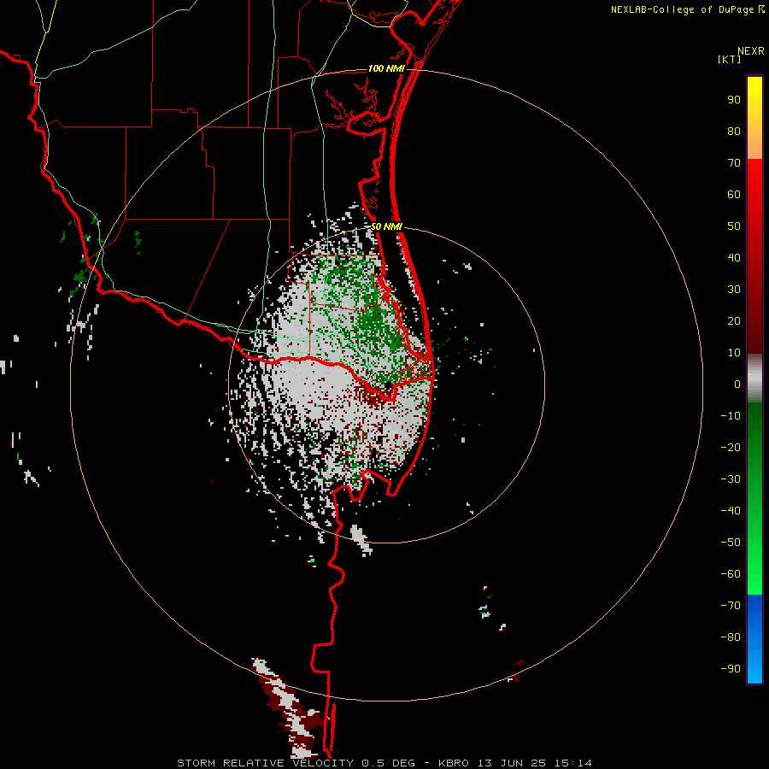The image size is (769, 769).
Task: Click the -60 knot scale label
Action: point(731,574)
